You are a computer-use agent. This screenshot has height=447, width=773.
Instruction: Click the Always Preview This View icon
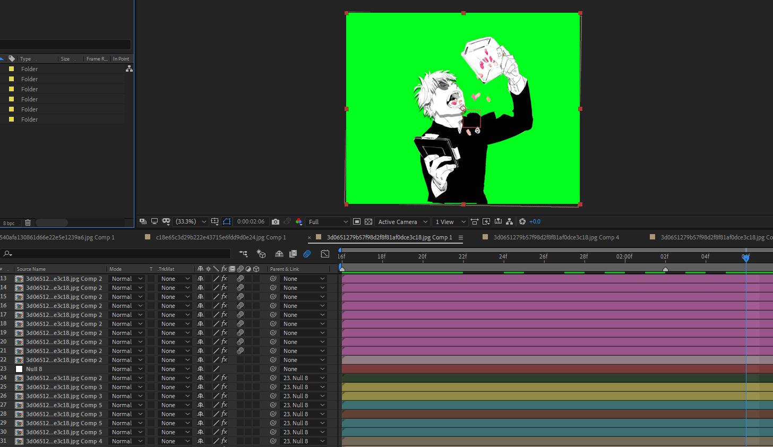click(x=143, y=221)
